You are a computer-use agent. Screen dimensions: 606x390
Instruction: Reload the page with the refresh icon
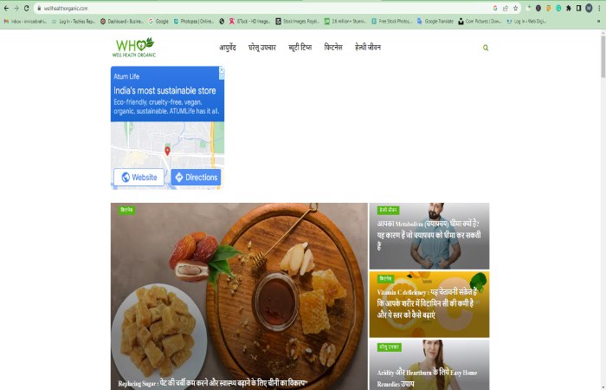(x=26, y=8)
